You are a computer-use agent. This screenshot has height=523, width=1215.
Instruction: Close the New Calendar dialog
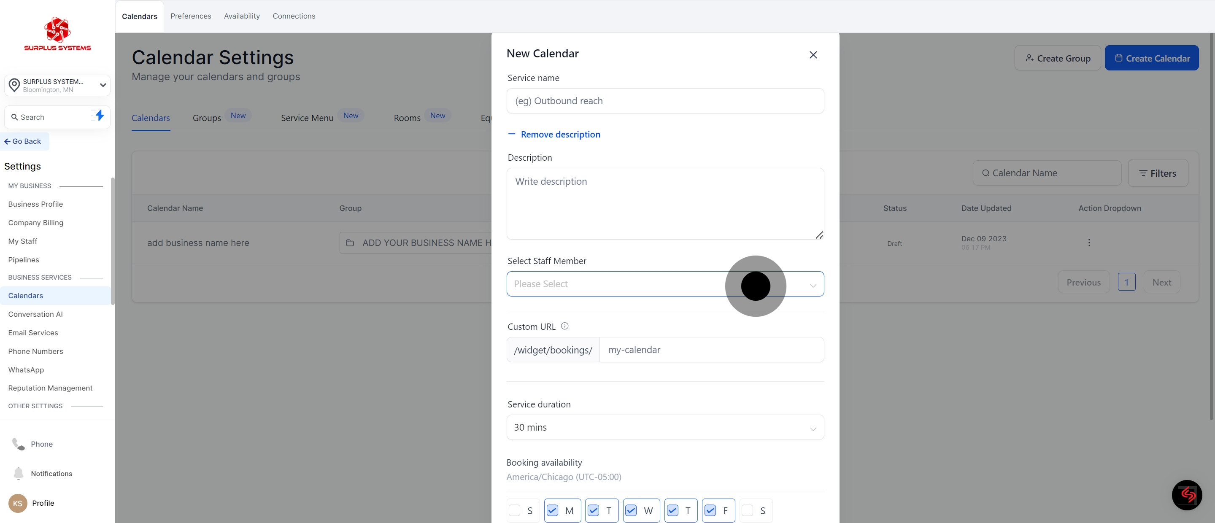click(813, 55)
